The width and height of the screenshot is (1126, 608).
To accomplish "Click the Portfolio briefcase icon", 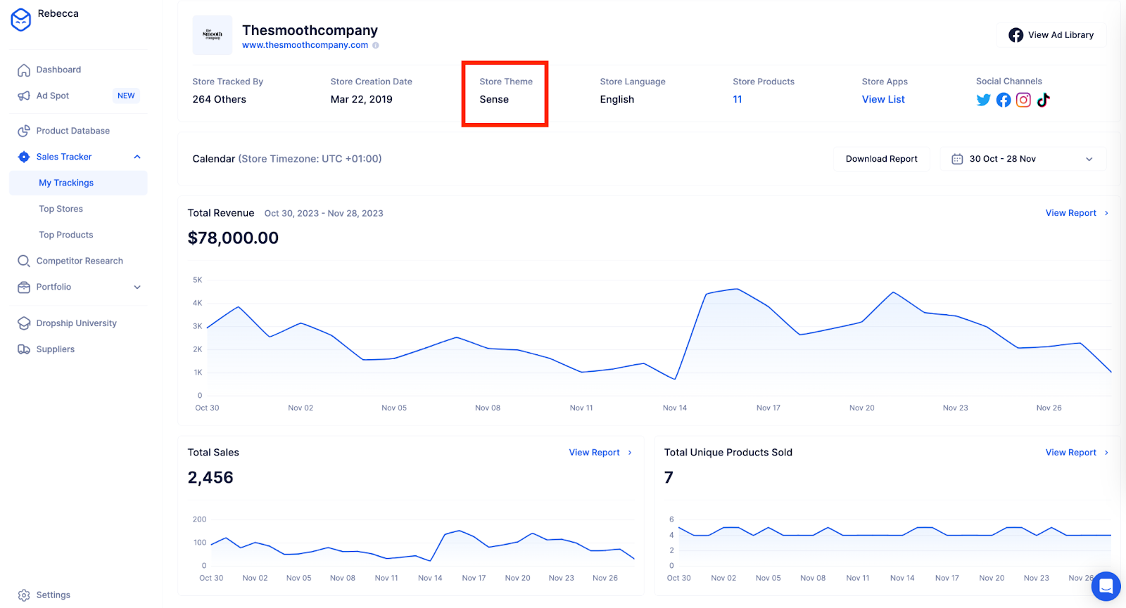I will pos(24,287).
